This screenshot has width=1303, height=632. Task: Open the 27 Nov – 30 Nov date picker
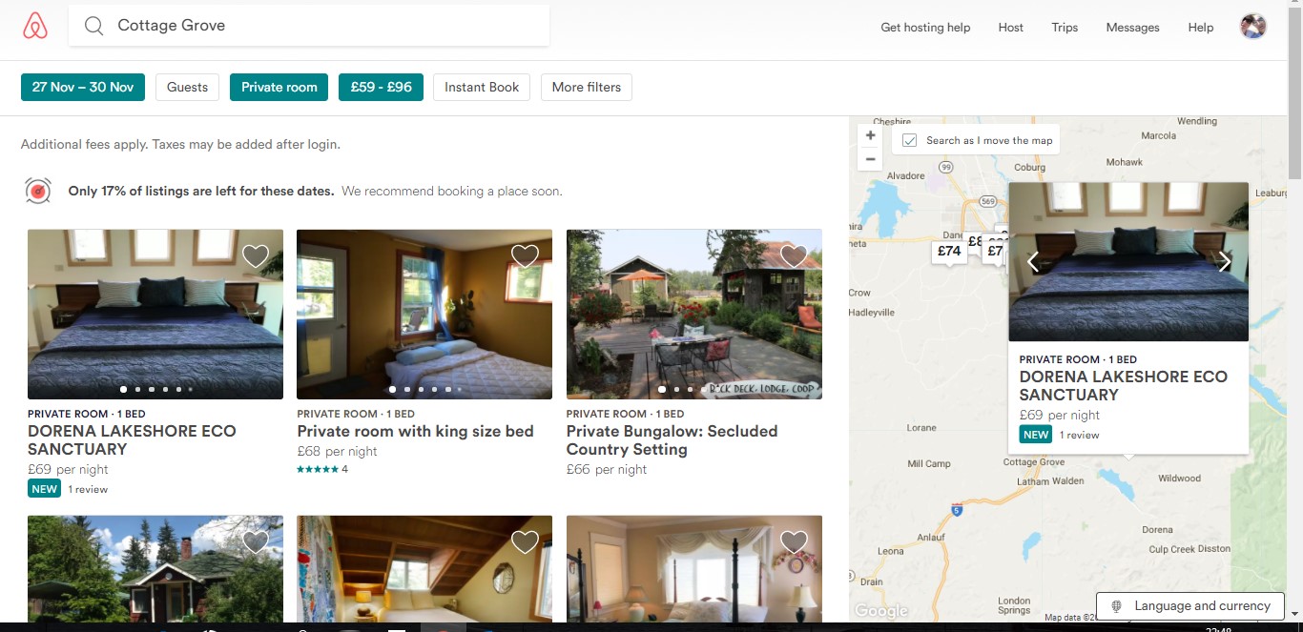pyautogui.click(x=83, y=87)
